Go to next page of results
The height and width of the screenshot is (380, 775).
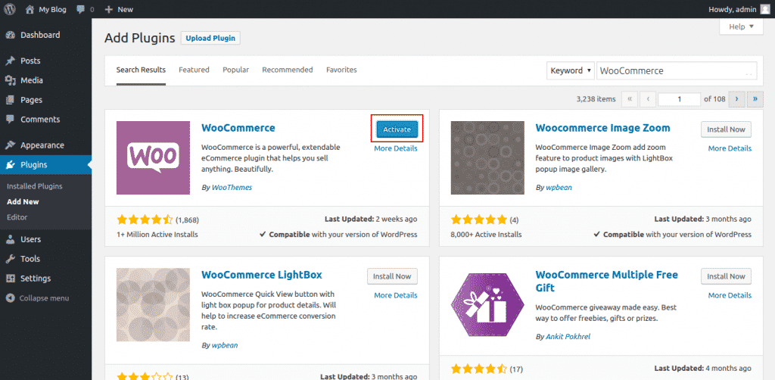tap(736, 99)
